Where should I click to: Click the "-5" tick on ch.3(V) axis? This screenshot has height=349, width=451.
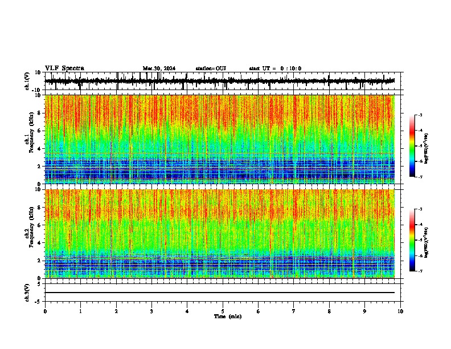(39, 302)
